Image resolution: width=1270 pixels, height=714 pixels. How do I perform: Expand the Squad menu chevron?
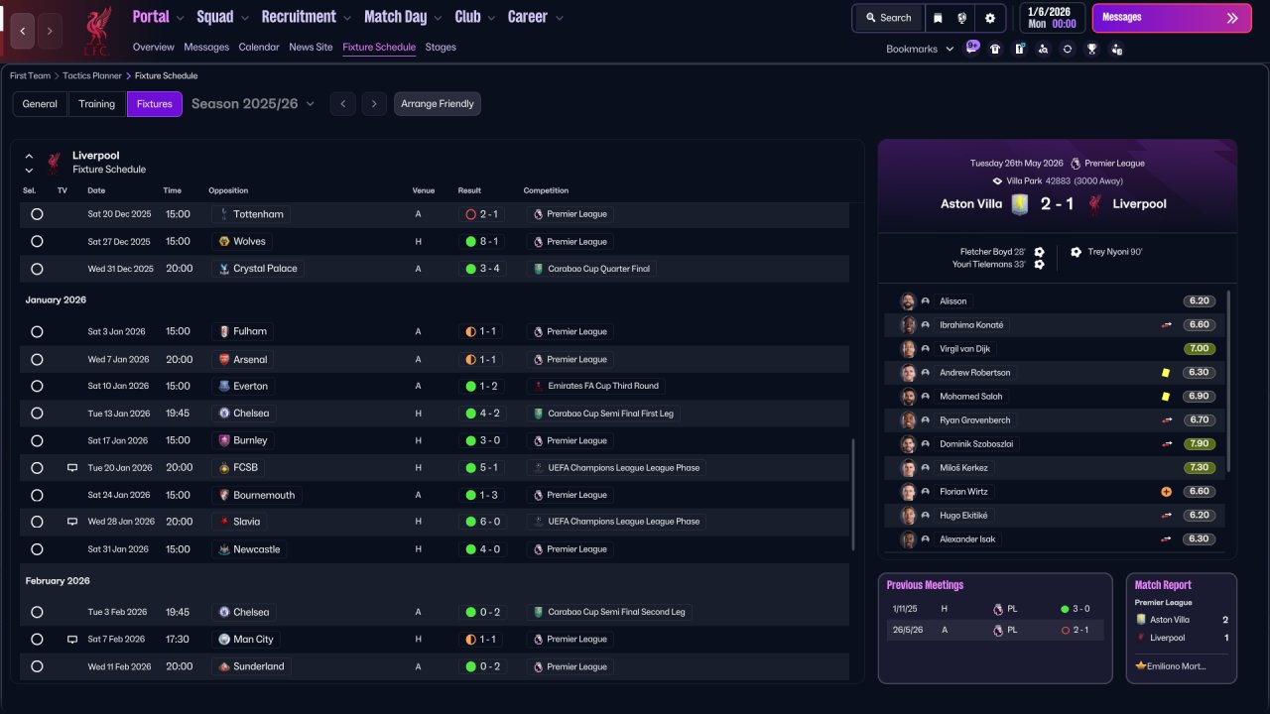[244, 18]
